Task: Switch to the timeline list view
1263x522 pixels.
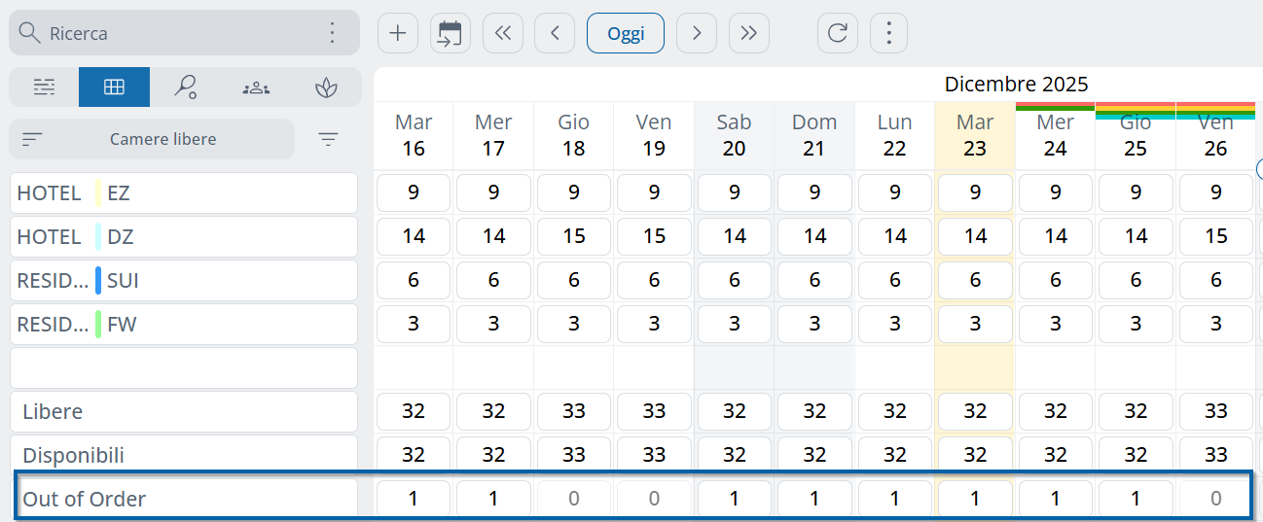Action: [44, 87]
